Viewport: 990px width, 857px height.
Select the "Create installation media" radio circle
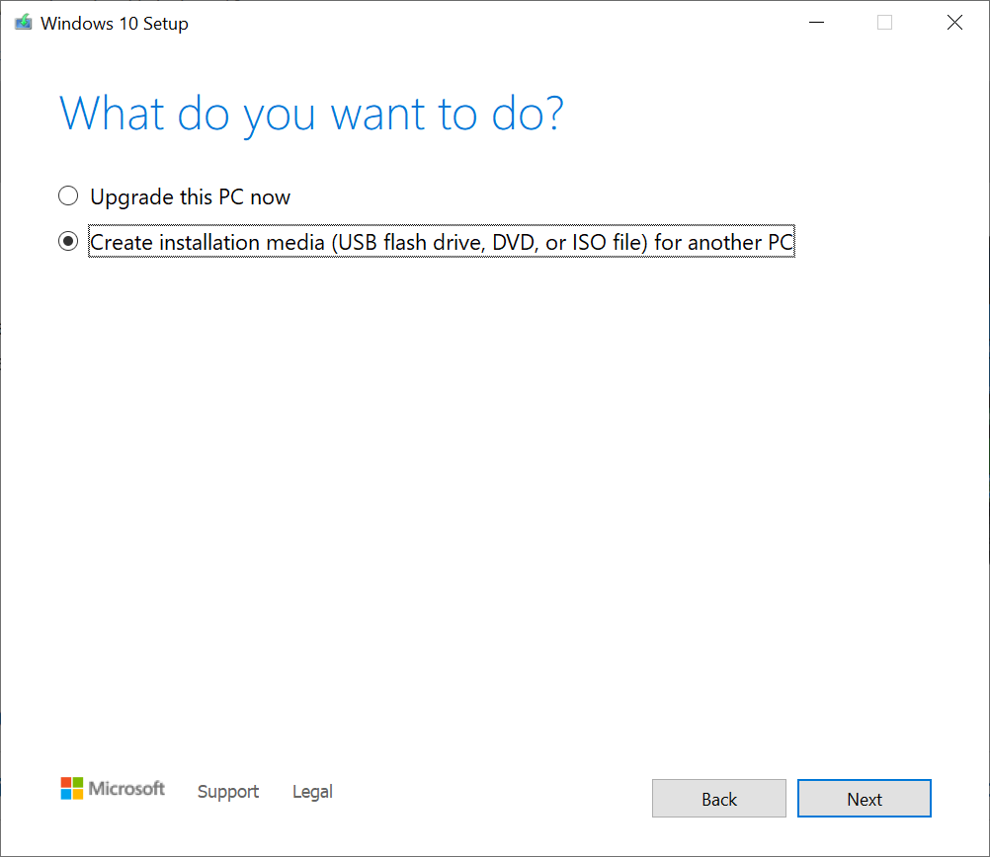coord(68,242)
